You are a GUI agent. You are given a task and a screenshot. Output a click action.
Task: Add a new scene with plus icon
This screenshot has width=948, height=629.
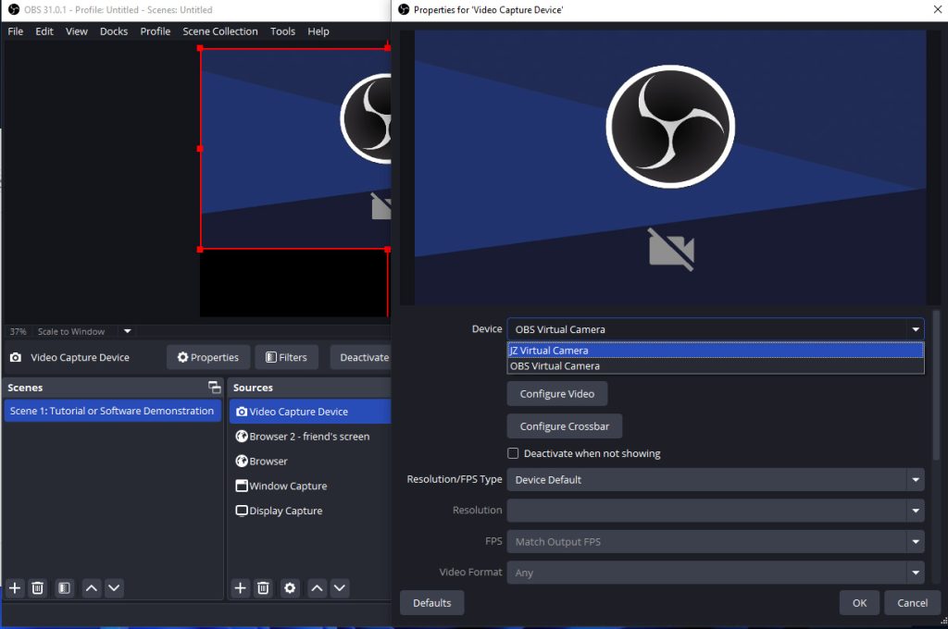click(15, 588)
